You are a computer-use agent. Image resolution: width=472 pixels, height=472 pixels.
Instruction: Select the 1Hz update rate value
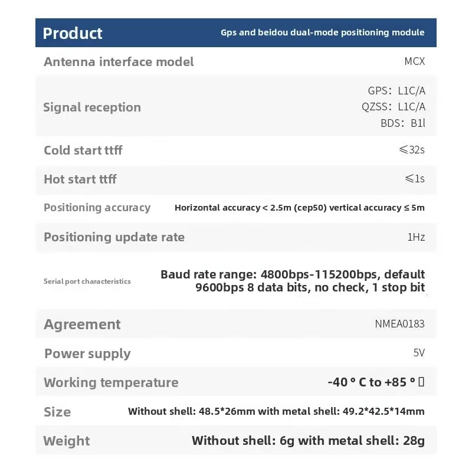point(416,237)
